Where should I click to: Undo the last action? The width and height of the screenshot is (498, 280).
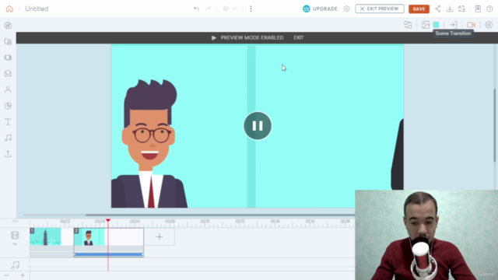coord(196,9)
